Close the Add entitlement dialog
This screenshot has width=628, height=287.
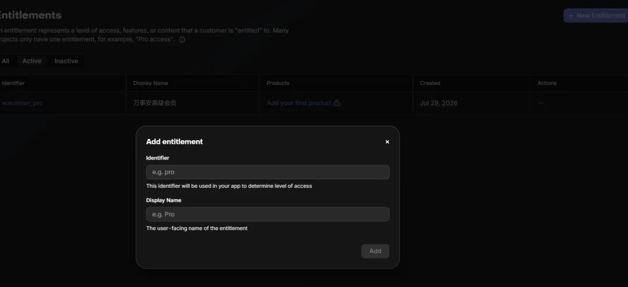coord(387,141)
